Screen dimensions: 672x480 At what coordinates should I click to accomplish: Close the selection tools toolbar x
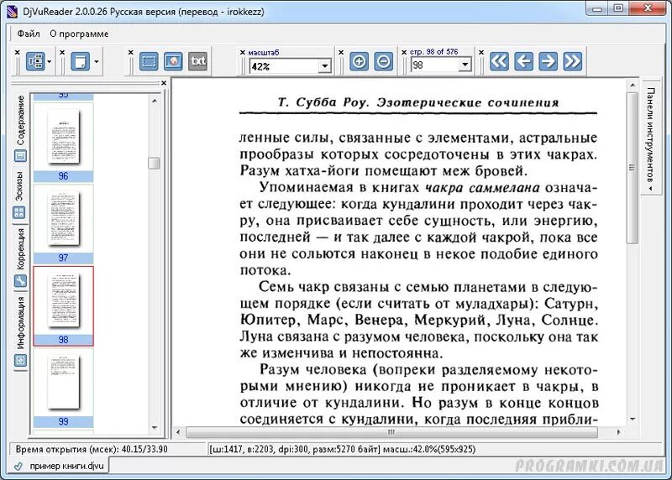[x=131, y=52]
